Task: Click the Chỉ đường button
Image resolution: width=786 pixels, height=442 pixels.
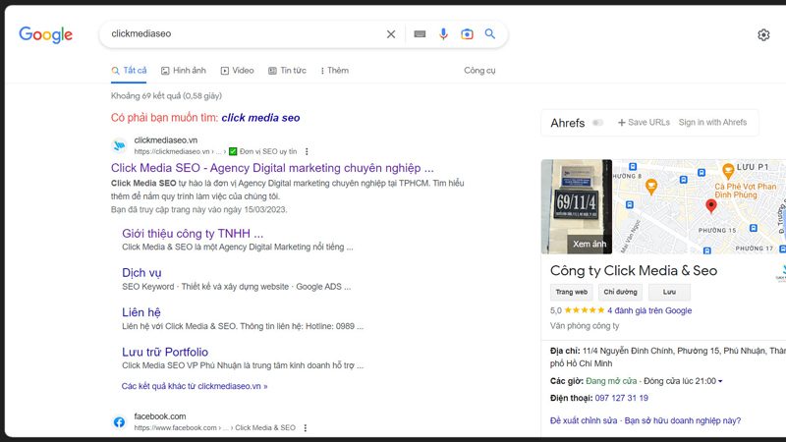Action: pos(620,292)
